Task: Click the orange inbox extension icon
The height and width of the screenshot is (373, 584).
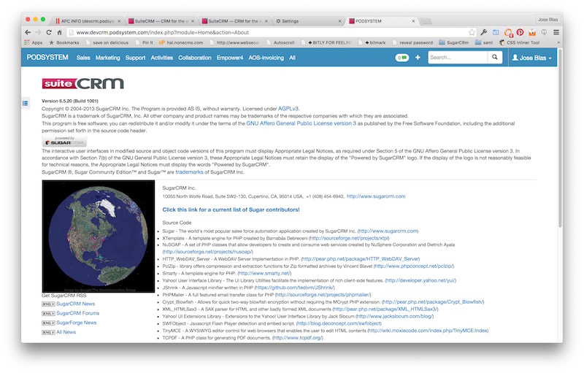Action: point(532,32)
